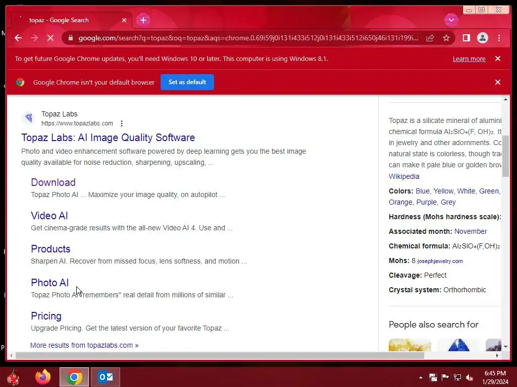Image resolution: width=517 pixels, height=387 pixels.
Task: Open the tab search dropdown
Action: (x=451, y=20)
